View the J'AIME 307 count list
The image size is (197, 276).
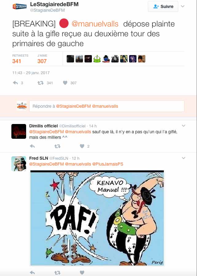pyautogui.click(x=42, y=59)
